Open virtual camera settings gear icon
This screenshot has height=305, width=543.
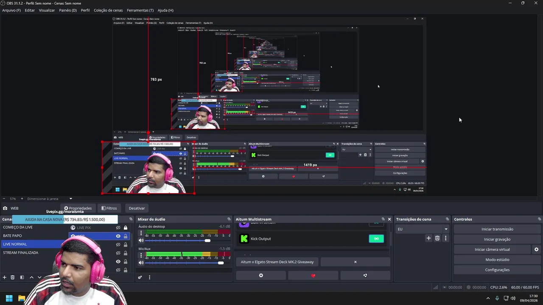[536, 250]
